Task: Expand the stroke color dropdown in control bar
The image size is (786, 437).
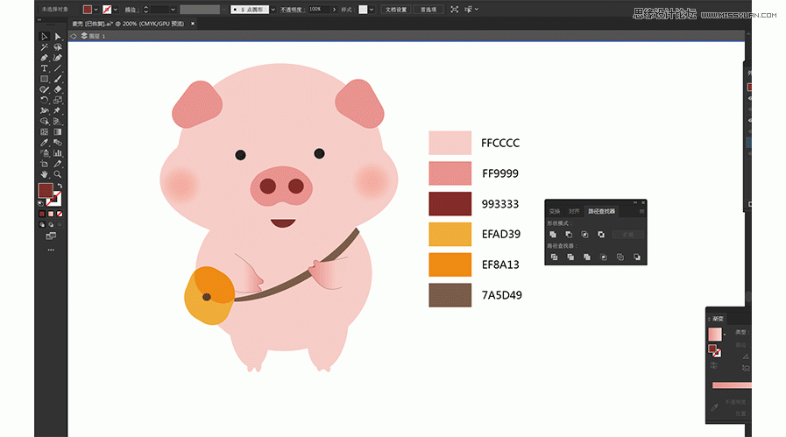Action: coord(117,9)
